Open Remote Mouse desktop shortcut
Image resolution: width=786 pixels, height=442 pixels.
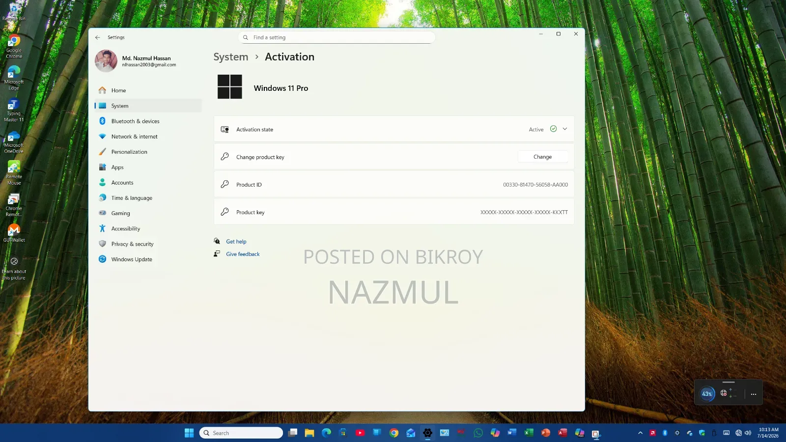point(14,173)
